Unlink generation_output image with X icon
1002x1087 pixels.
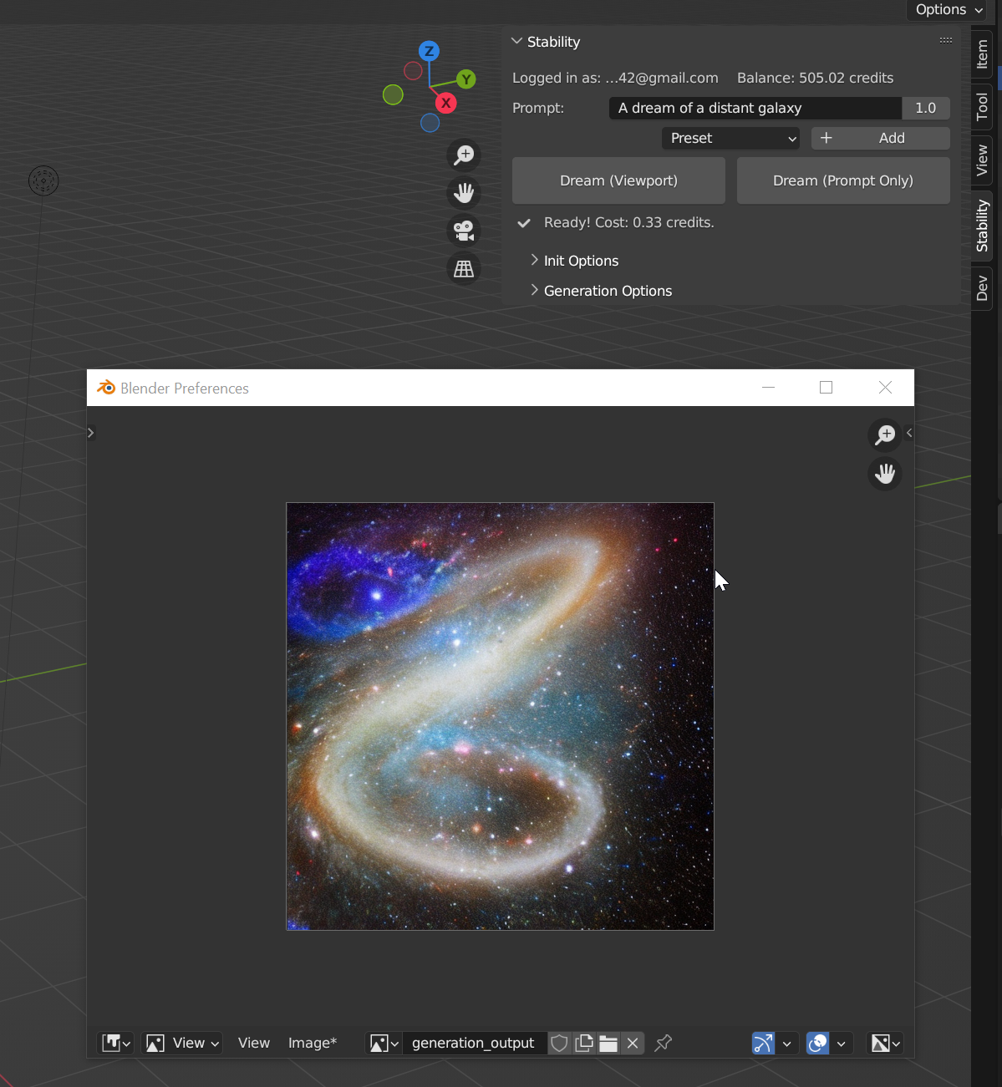coord(633,1043)
